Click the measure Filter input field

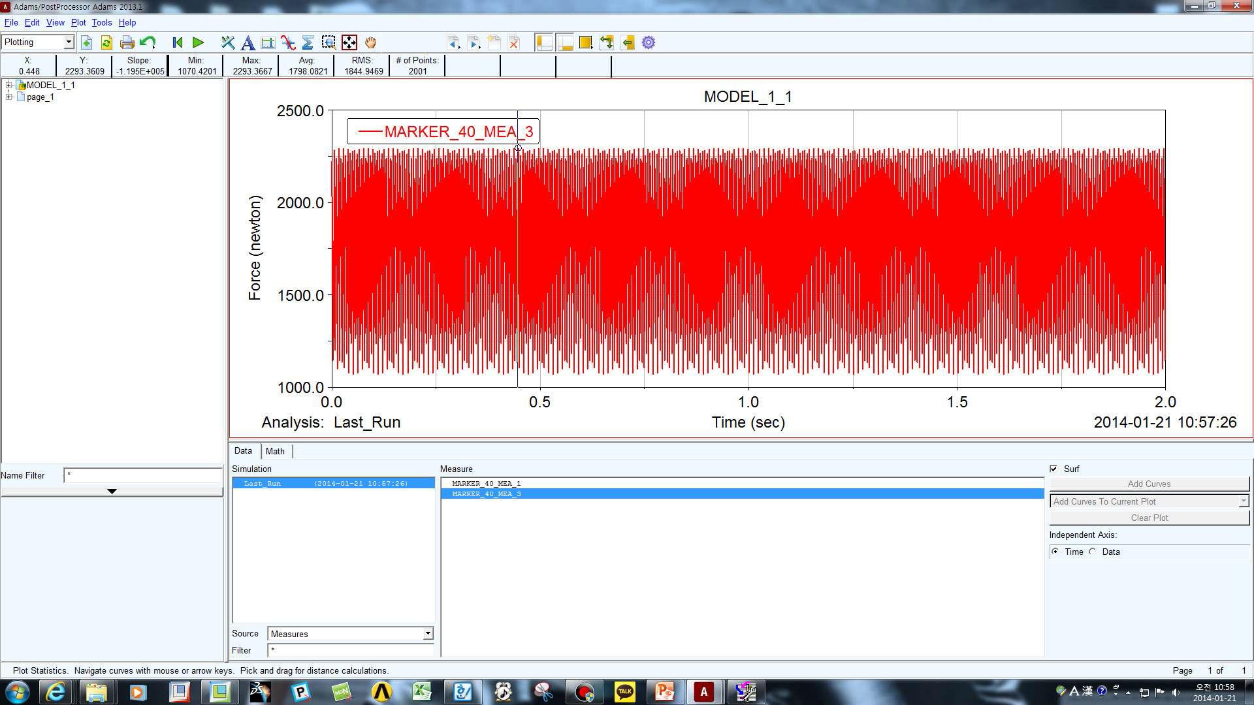[x=351, y=650]
